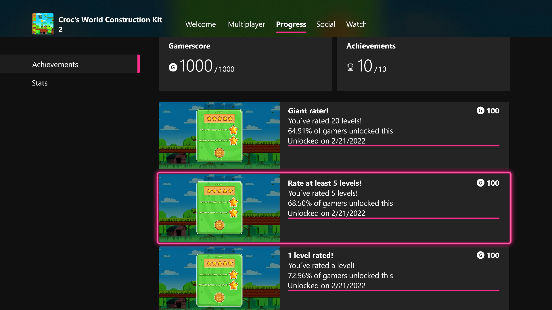Click unlock date under Rate at least 5 levels!

coord(327,213)
